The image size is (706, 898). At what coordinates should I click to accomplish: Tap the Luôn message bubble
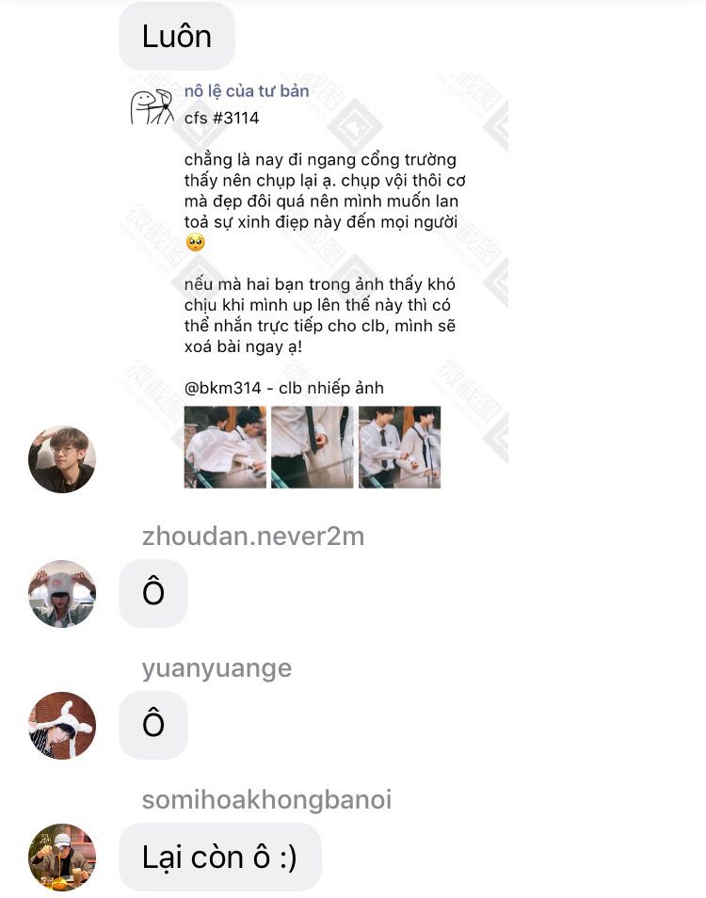[177, 36]
